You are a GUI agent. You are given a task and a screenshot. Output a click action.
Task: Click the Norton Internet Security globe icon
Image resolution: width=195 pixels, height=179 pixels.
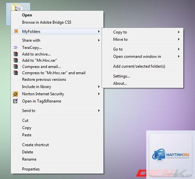coord(15,94)
